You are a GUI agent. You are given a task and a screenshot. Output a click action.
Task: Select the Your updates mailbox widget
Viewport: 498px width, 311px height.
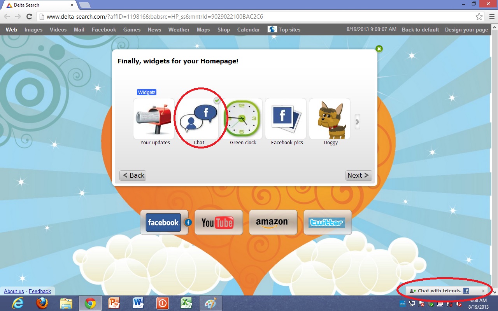(x=154, y=119)
